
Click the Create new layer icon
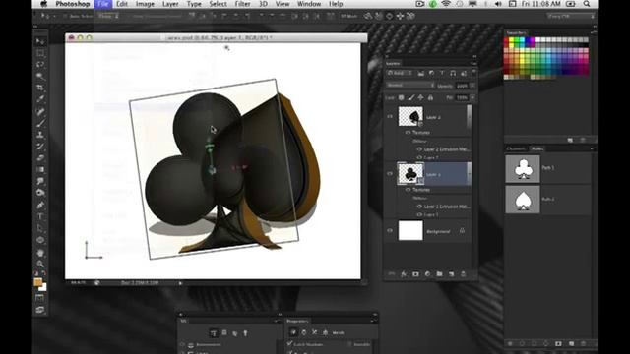(451, 274)
